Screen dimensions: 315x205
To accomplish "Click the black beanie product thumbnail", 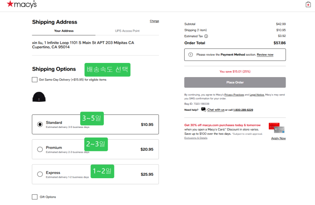I will (39, 97).
